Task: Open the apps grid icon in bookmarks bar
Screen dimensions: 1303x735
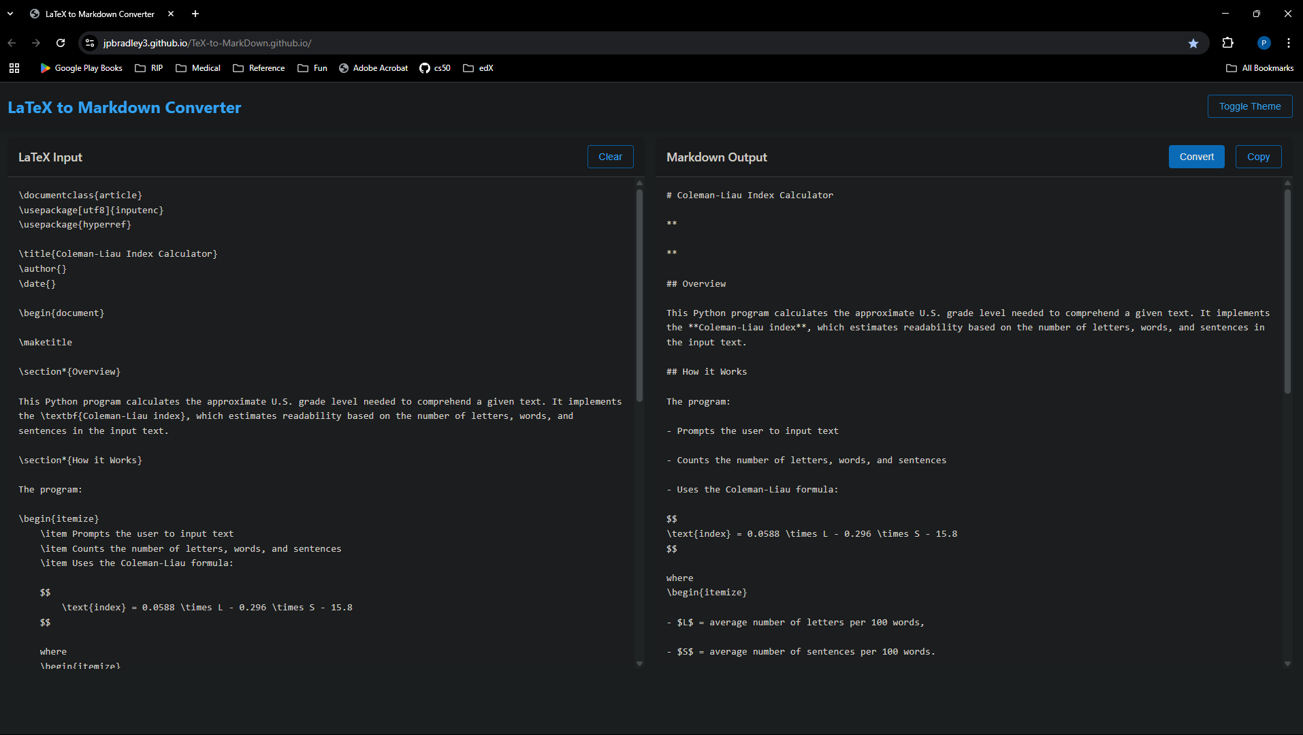Action: click(14, 68)
